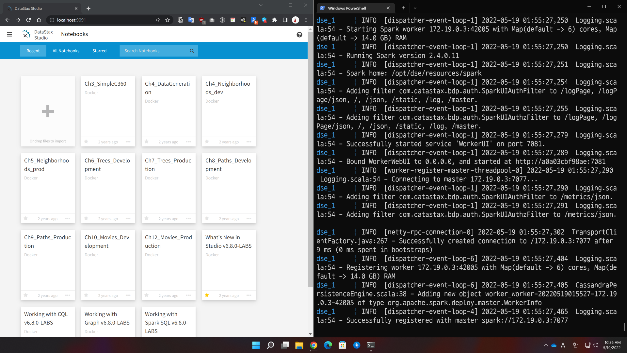Open the help question mark icon
The image size is (627, 353).
point(299,35)
